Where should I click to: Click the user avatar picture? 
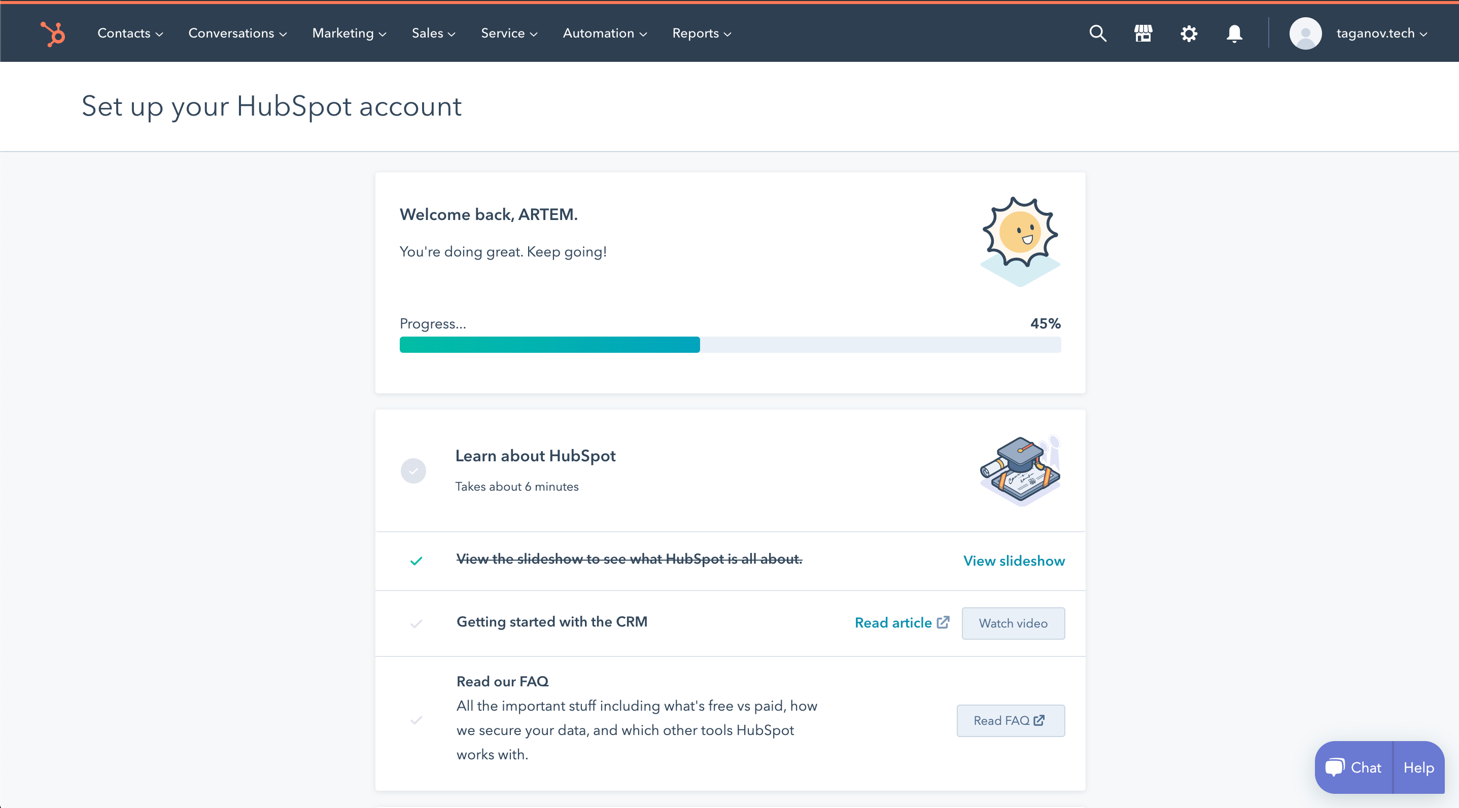[1305, 33]
